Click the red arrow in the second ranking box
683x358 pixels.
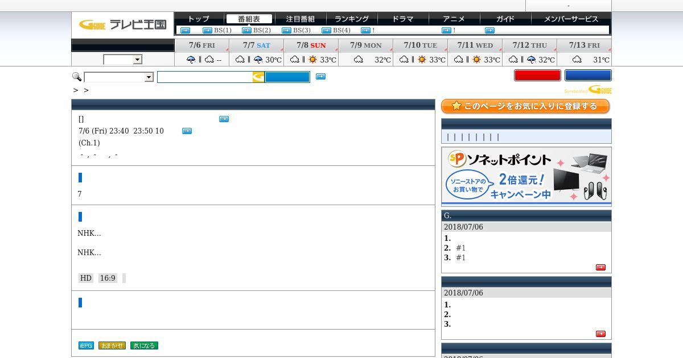coord(600,334)
